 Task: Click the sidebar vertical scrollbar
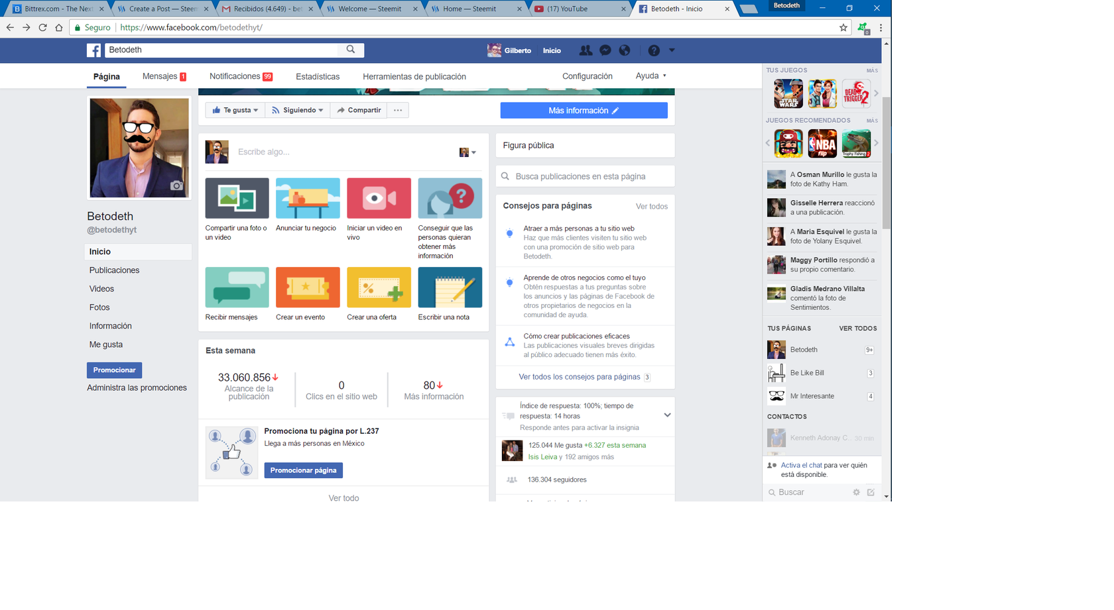[887, 162]
